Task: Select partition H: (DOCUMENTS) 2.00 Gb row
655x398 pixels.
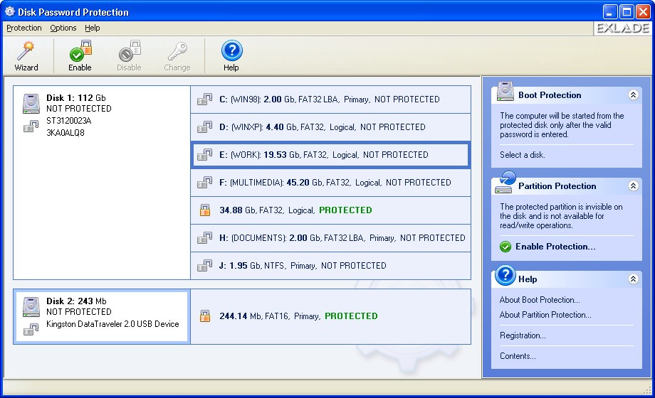Action: point(330,238)
